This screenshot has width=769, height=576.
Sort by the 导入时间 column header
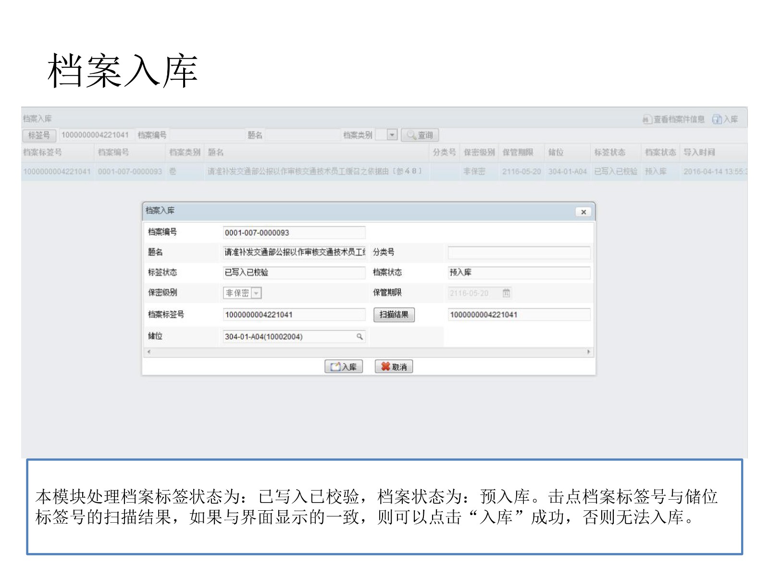click(x=699, y=152)
